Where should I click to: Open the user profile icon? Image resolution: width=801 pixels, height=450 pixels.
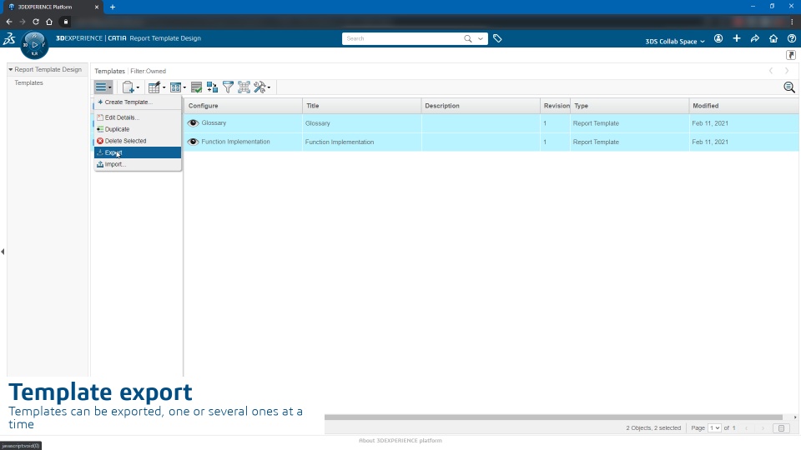718,39
